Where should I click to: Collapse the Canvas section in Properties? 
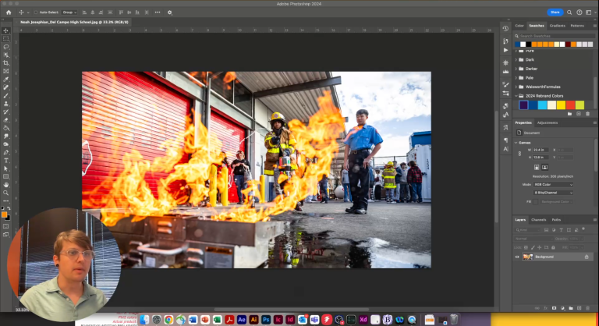516,143
